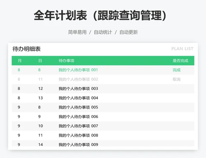206x158 pixels.
Task: Select cell 我的个人待办事项 005
Action: [x=78, y=107]
